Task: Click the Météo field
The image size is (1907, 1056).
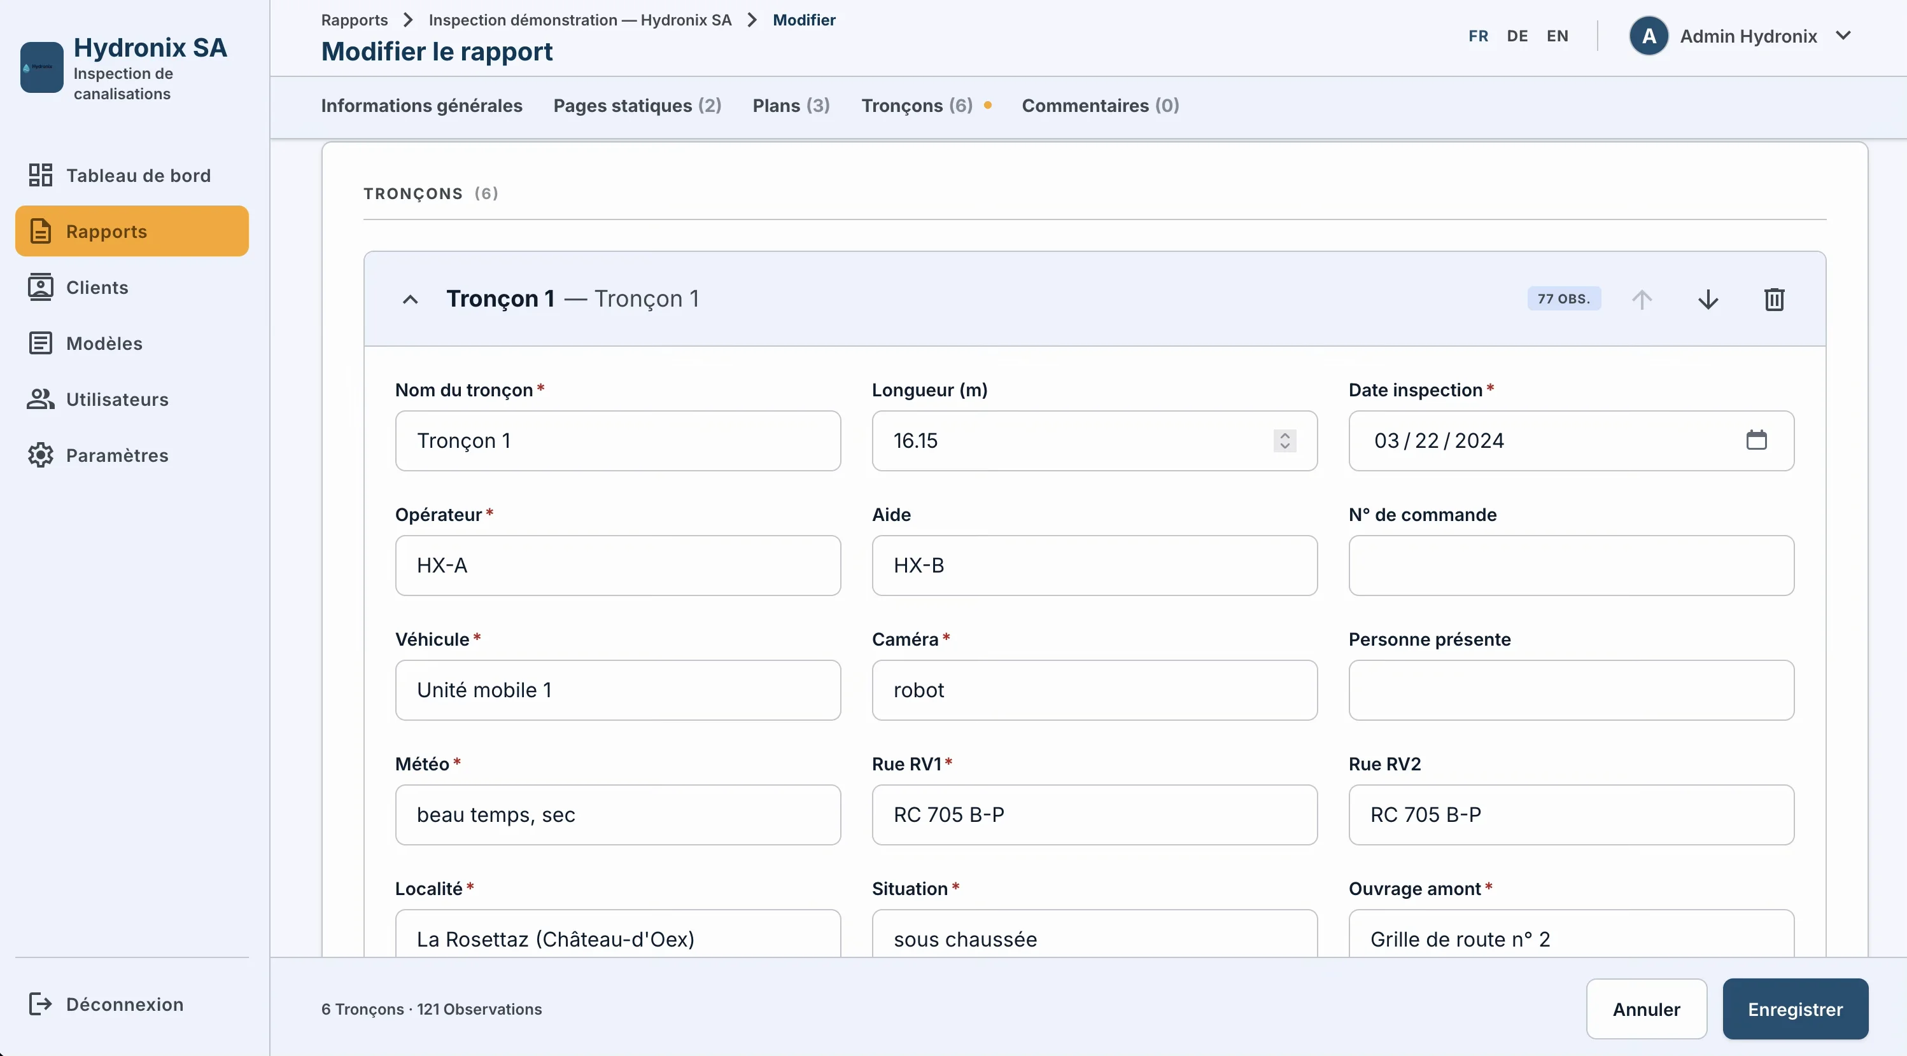Action: [x=618, y=815]
